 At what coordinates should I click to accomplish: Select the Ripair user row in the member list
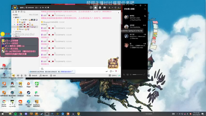point(25,29)
